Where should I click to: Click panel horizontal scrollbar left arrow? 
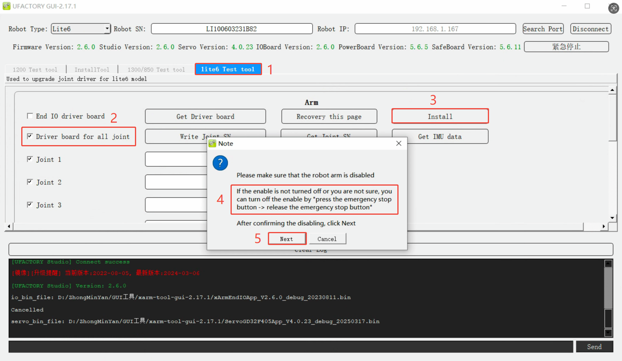[x=9, y=227]
